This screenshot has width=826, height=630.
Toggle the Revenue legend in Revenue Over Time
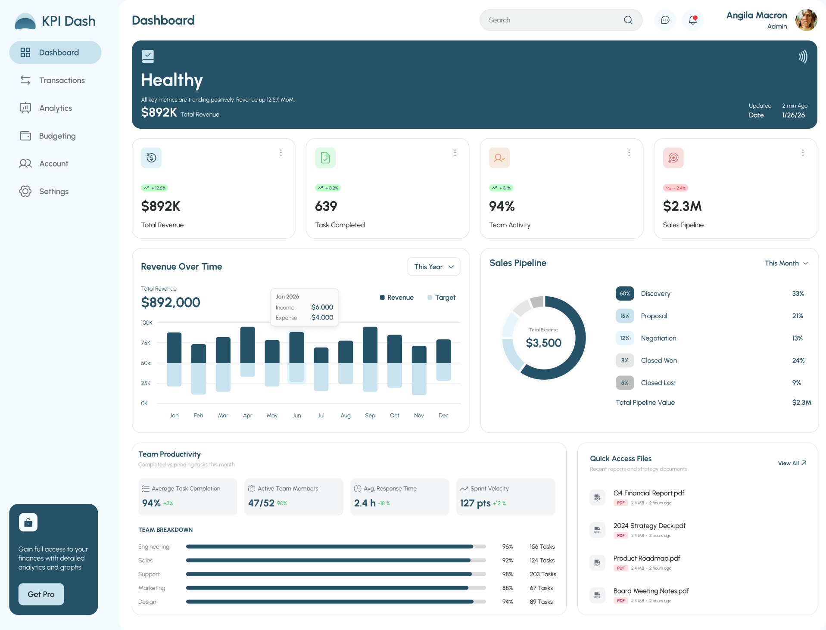[x=396, y=297]
